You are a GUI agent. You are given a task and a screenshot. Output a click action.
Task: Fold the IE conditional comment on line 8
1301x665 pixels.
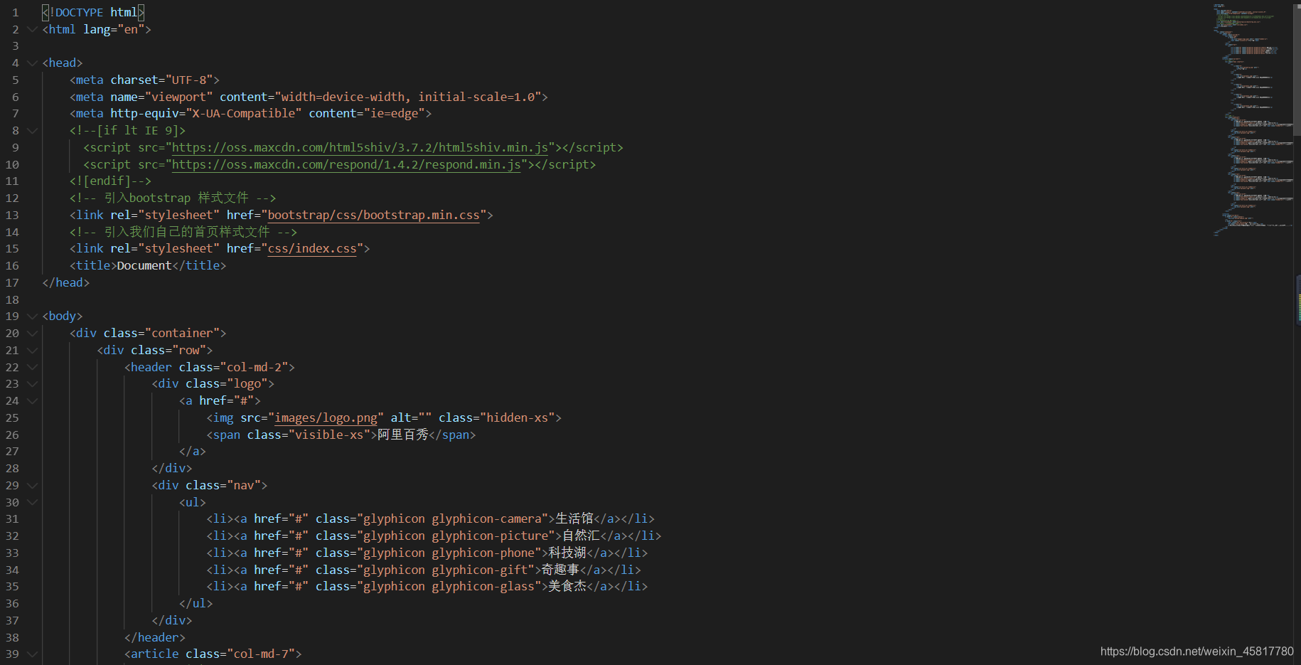tap(32, 130)
